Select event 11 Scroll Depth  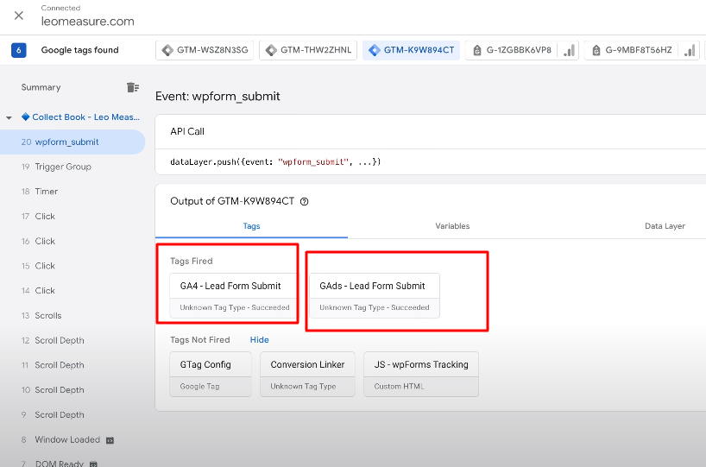(72, 365)
